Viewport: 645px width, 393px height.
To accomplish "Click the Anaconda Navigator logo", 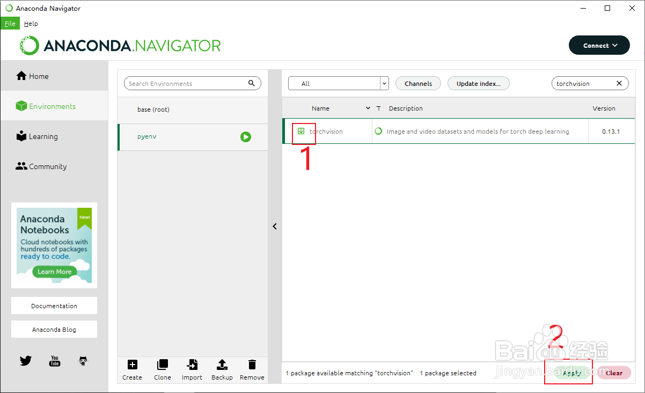I will 120,46.
